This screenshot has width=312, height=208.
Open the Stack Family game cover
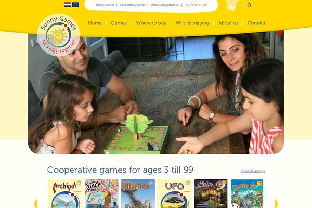[102, 193]
